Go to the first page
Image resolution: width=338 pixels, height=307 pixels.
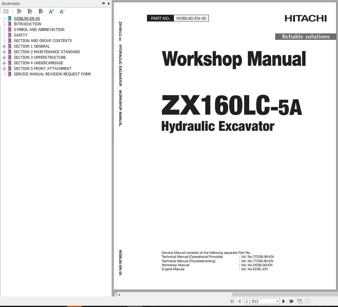click(232, 301)
